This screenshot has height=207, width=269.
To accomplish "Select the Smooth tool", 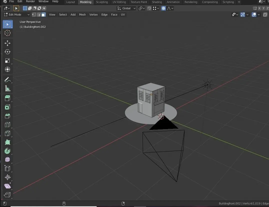I will [8, 160].
